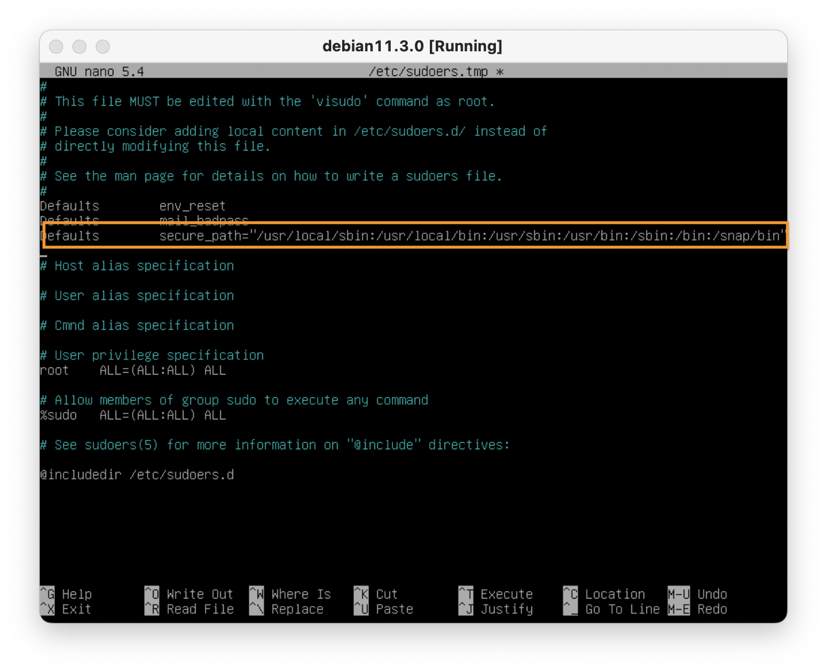
Task: Click the M-E Redo shortcut
Action: pyautogui.click(x=697, y=609)
